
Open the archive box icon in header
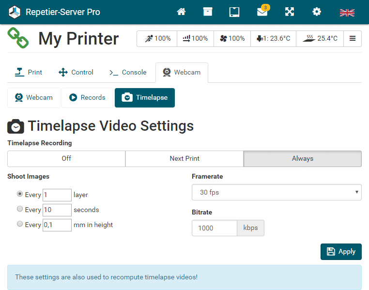pyautogui.click(x=208, y=12)
